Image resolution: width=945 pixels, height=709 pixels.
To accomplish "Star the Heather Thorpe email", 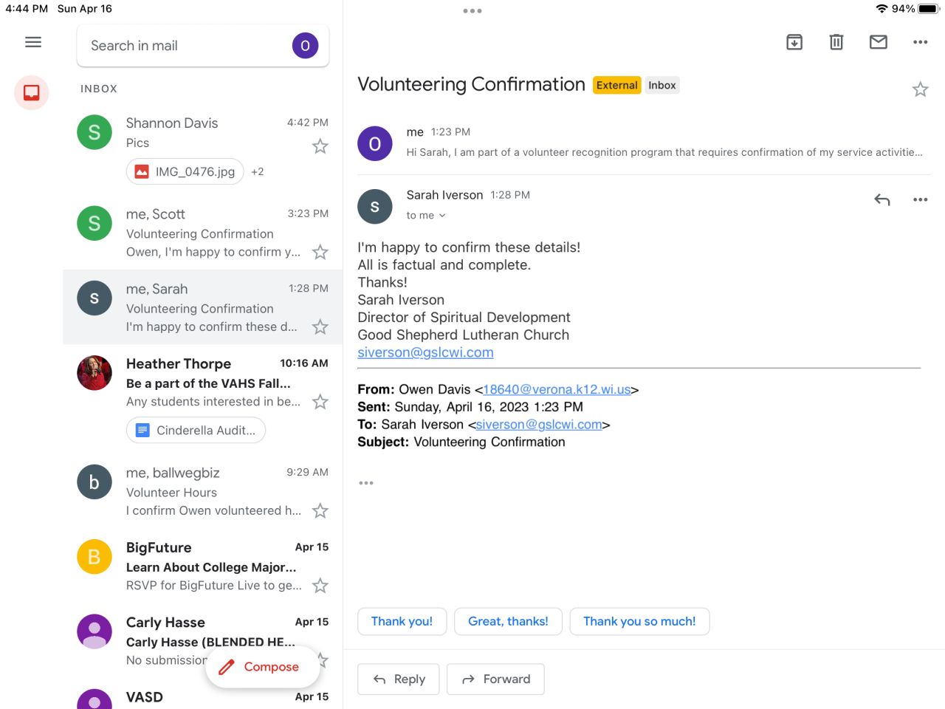I will [x=320, y=402].
